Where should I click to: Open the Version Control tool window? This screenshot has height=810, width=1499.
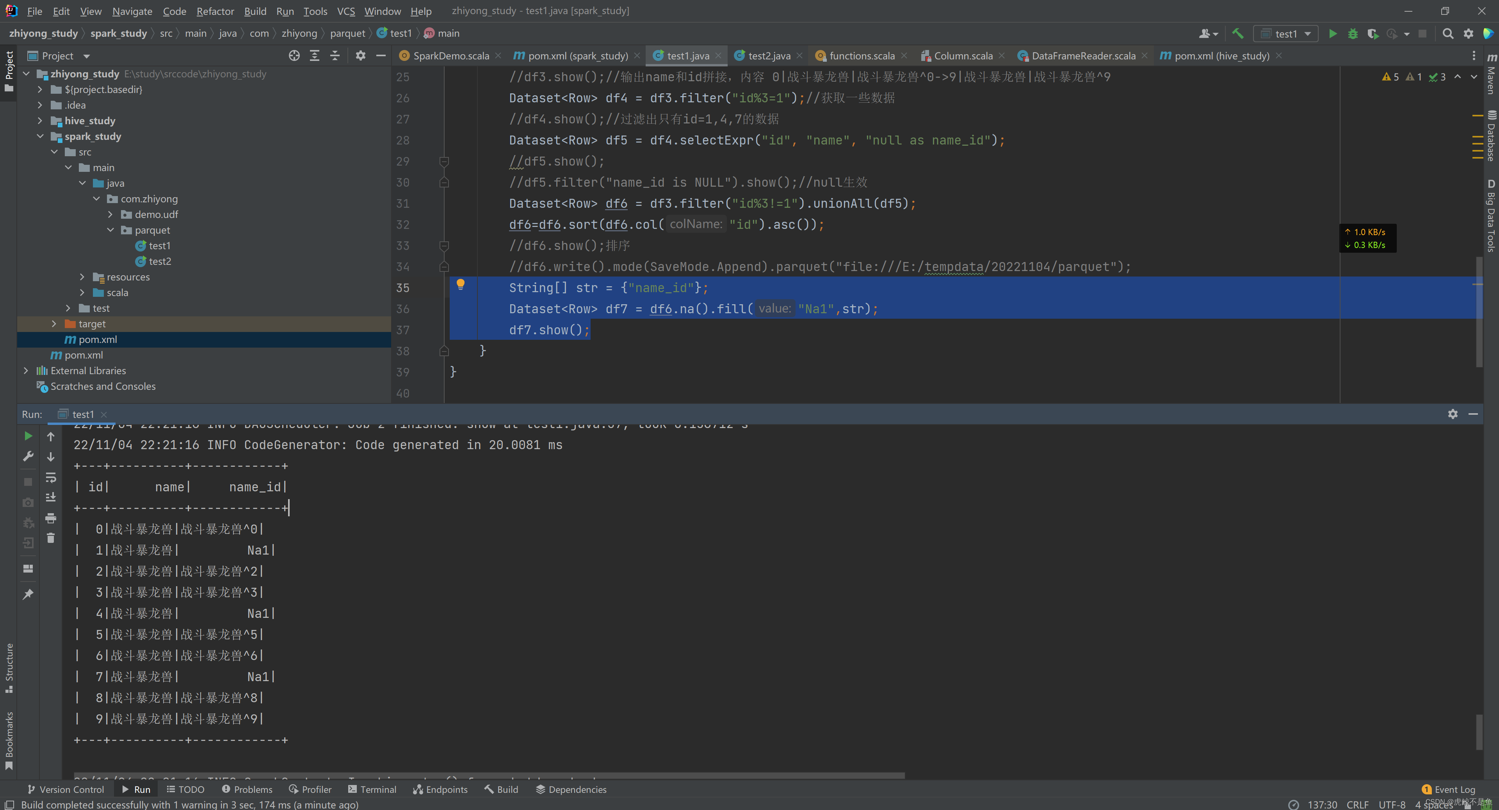[66, 790]
